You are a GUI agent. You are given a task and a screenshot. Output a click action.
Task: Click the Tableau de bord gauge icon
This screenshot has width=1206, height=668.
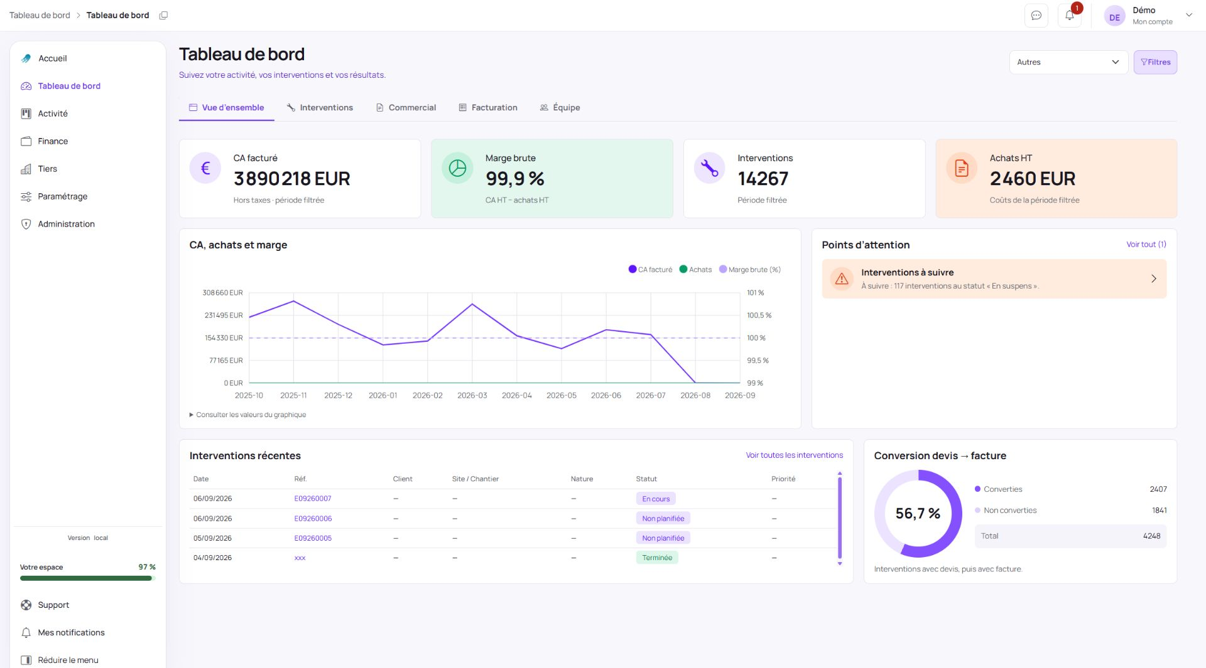[26, 86]
